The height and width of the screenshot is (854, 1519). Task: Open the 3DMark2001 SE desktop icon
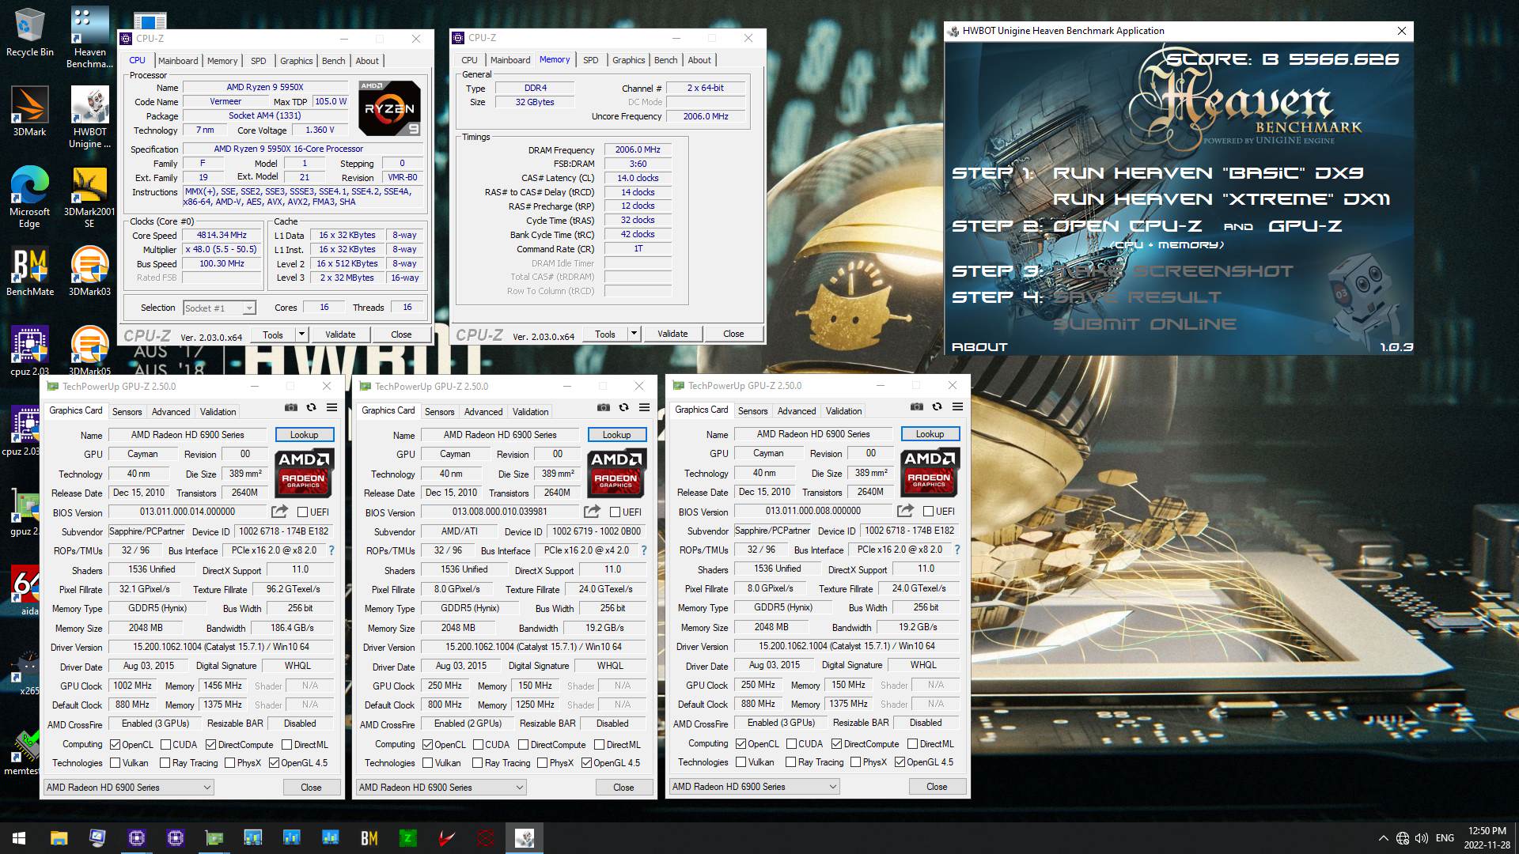(89, 198)
